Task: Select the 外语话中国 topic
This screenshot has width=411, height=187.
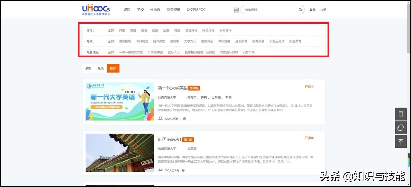Action: click(x=155, y=52)
